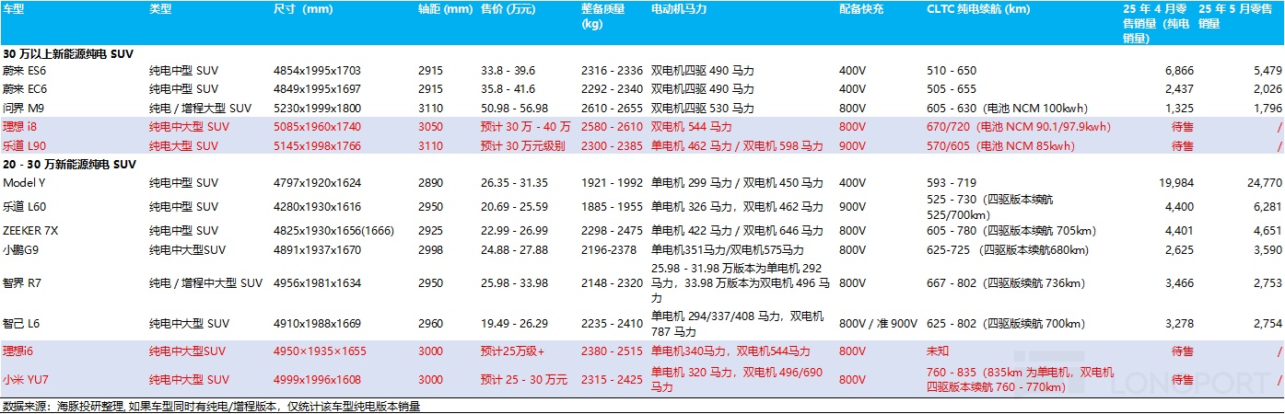Screen dimensions: 1285x414
Task: Select the 轴距 (mm) column header
Action: (x=445, y=9)
